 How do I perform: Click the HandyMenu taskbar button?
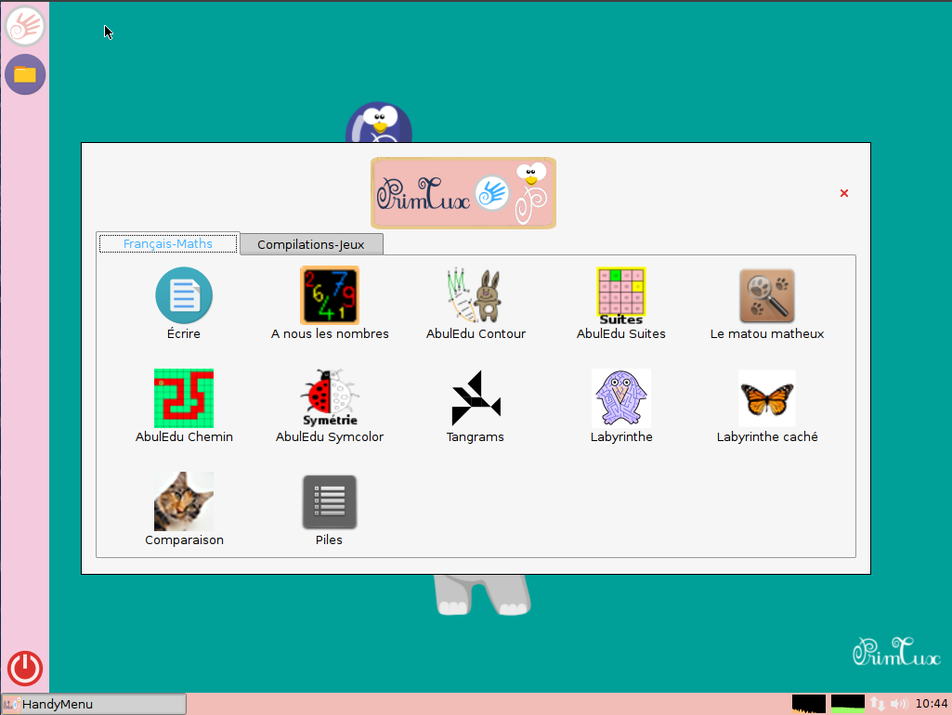94,704
